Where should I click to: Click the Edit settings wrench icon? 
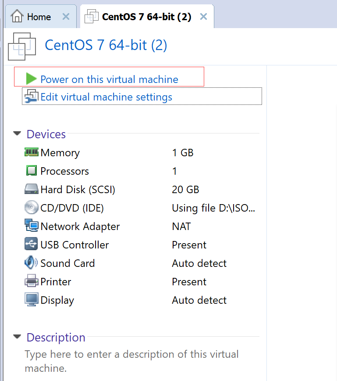32,96
